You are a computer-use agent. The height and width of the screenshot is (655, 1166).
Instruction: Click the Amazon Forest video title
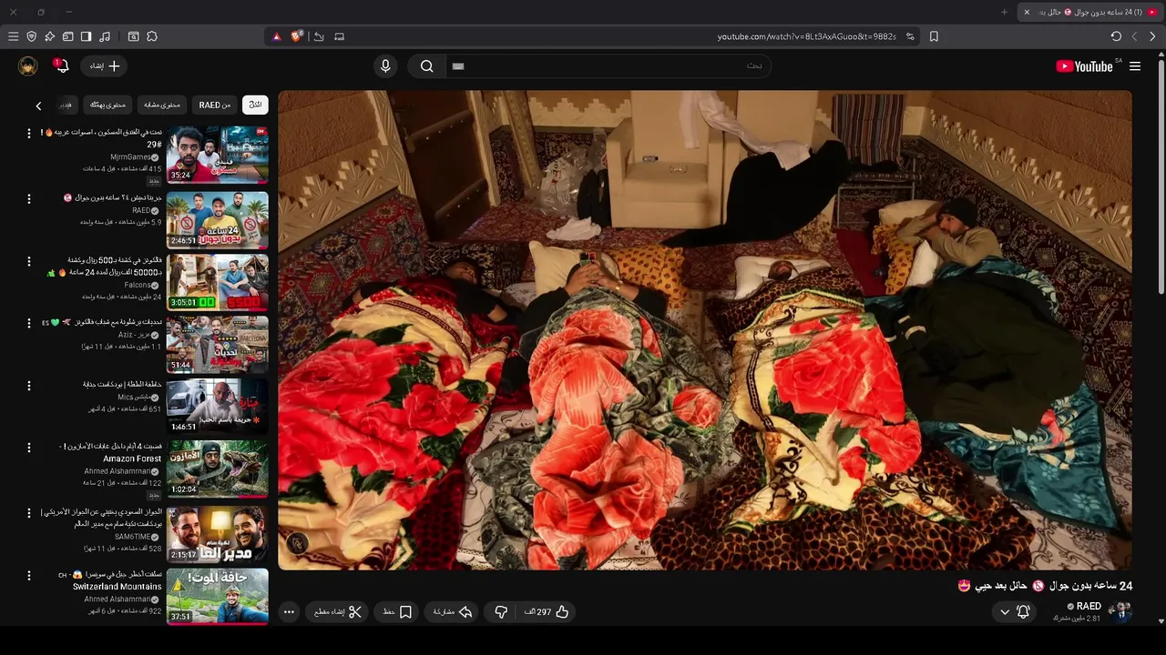pyautogui.click(x=111, y=452)
